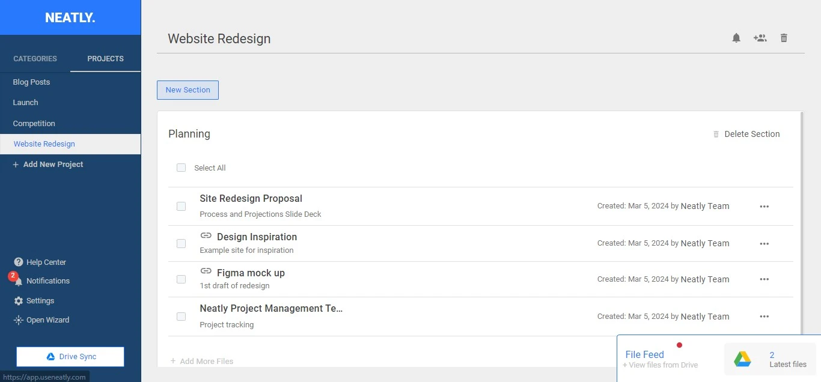Open more options for Design Inspiration
This screenshot has height=382, width=821.
[765, 243]
